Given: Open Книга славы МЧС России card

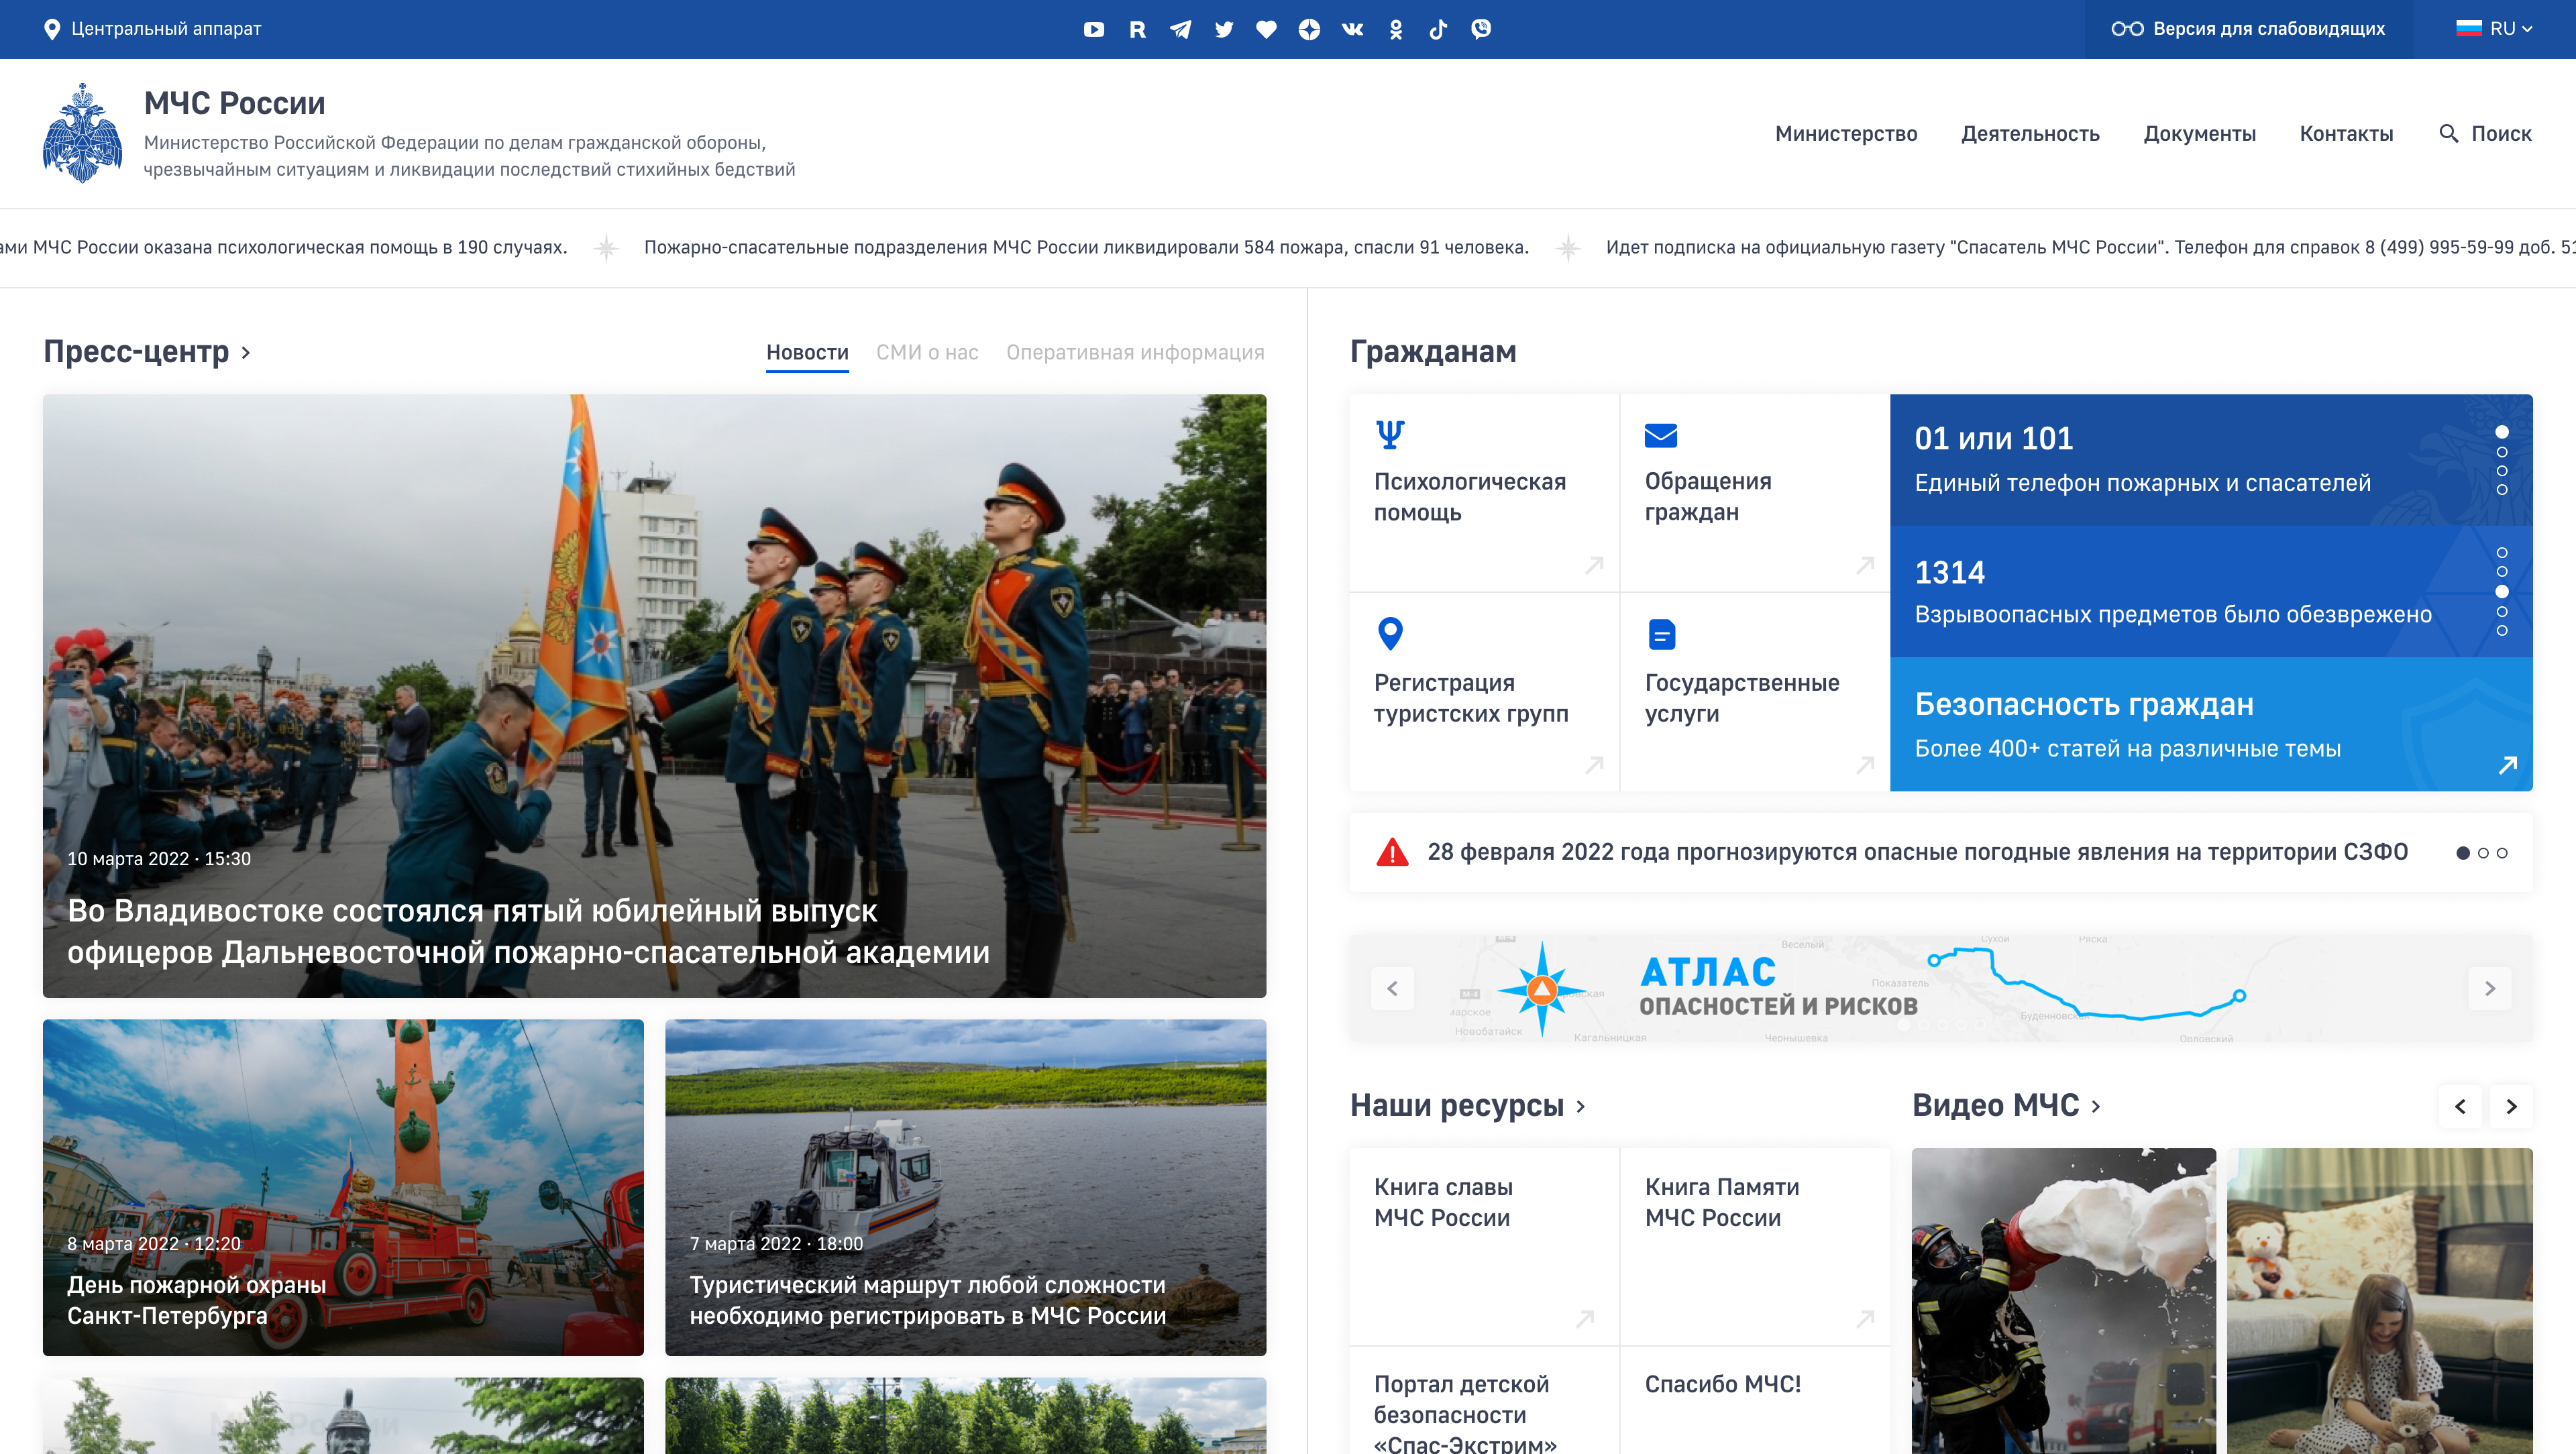Looking at the screenshot, I should [x=1484, y=1246].
